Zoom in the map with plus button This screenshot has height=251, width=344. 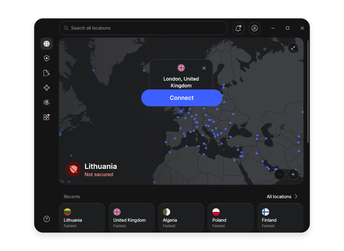(x=293, y=174)
